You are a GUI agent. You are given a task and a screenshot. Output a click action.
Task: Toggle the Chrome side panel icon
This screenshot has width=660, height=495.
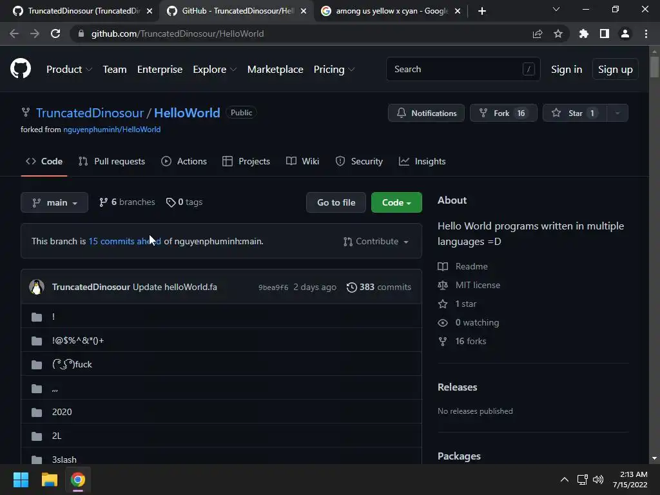click(x=605, y=34)
